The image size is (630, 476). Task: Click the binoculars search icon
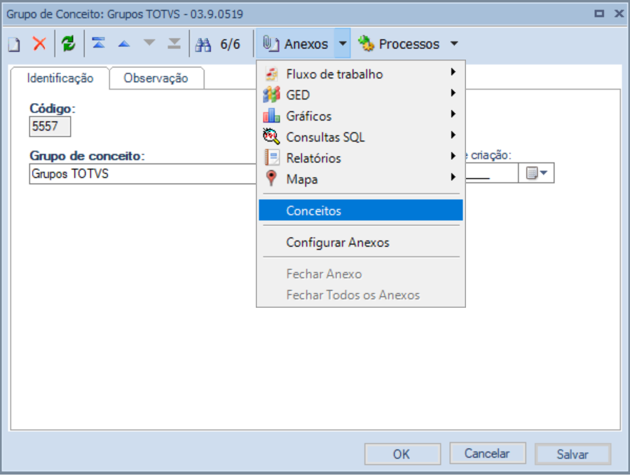coord(203,44)
